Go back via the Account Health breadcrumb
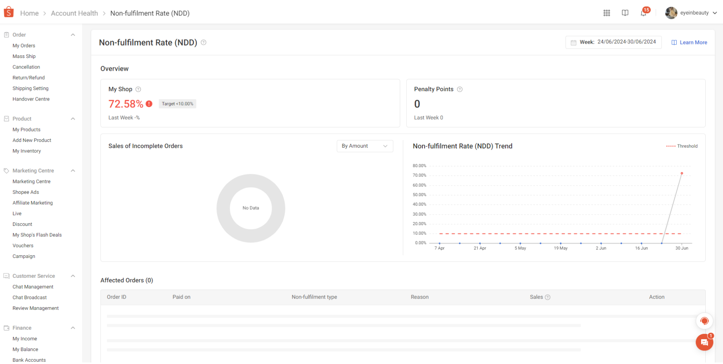The height and width of the screenshot is (364, 723). pyautogui.click(x=74, y=13)
